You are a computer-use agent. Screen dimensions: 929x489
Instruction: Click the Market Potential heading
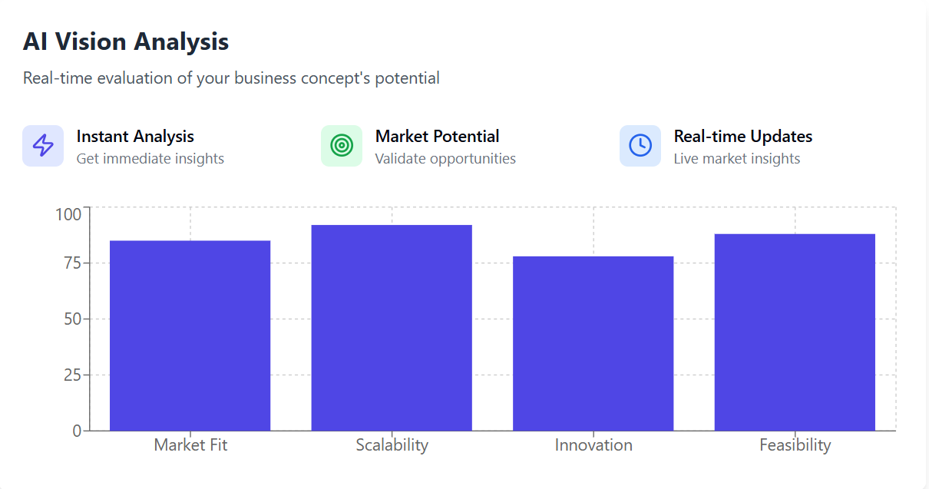click(437, 137)
